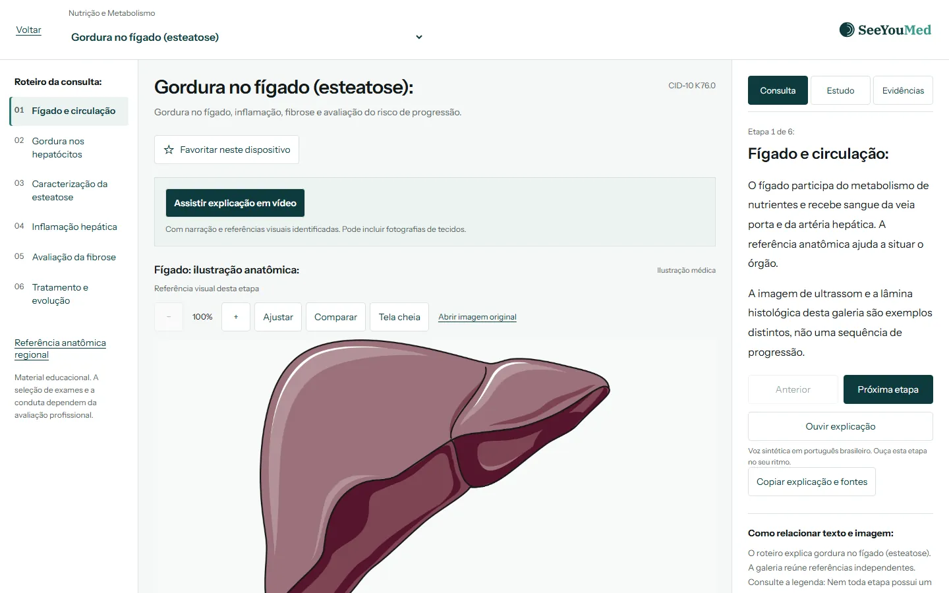949x593 pixels.
Task: Click the CID-10 K76.0 code
Action: tap(692, 86)
